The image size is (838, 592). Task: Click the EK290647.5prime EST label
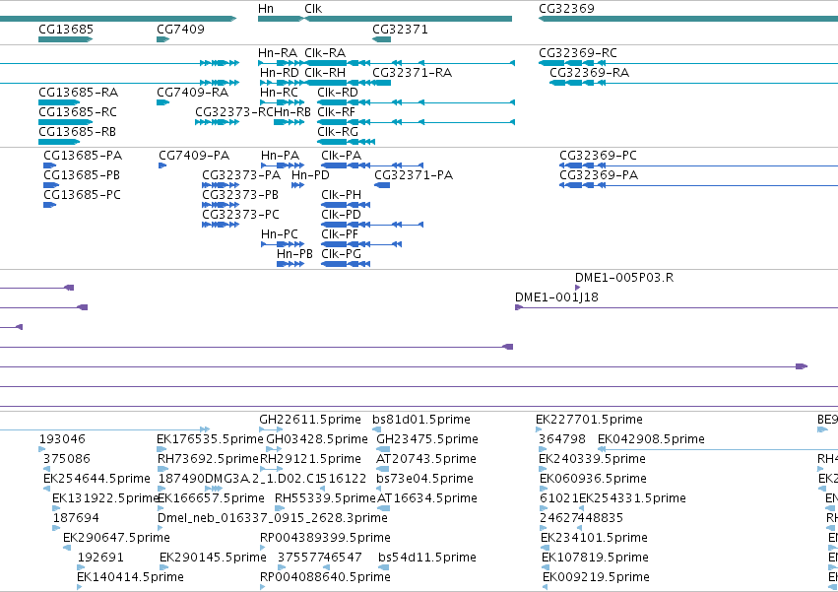click(x=116, y=539)
